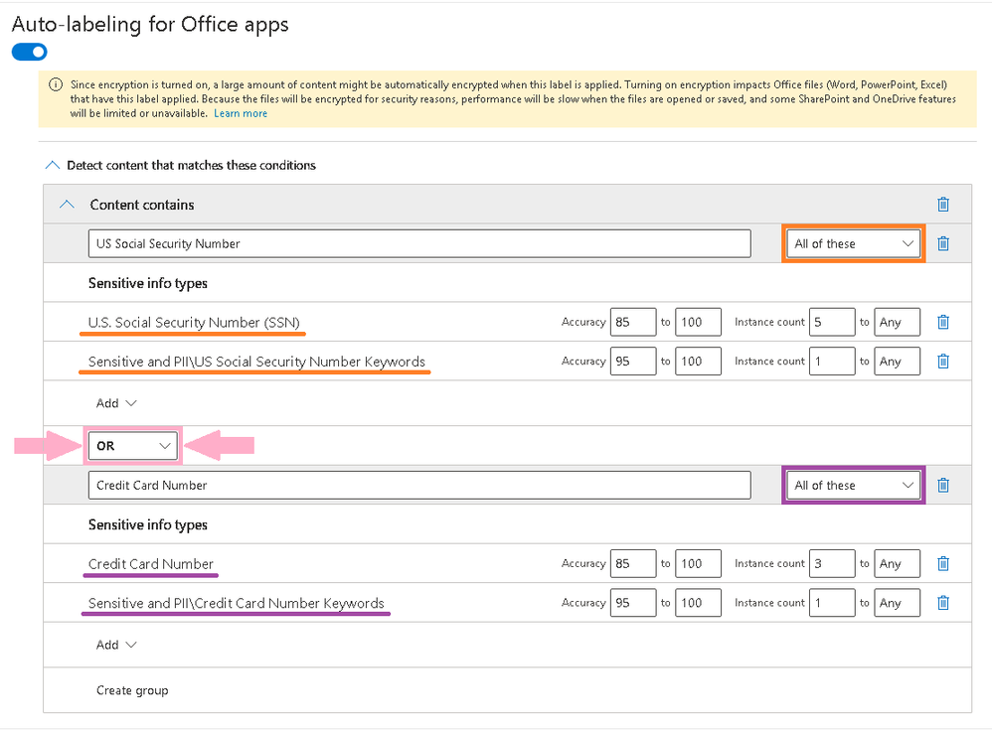Click the info icon in the encryption warning

pos(56,84)
